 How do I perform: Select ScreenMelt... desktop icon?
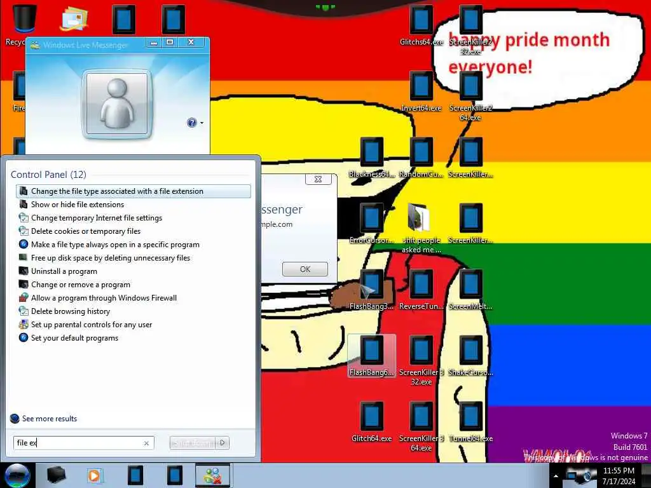click(470, 289)
